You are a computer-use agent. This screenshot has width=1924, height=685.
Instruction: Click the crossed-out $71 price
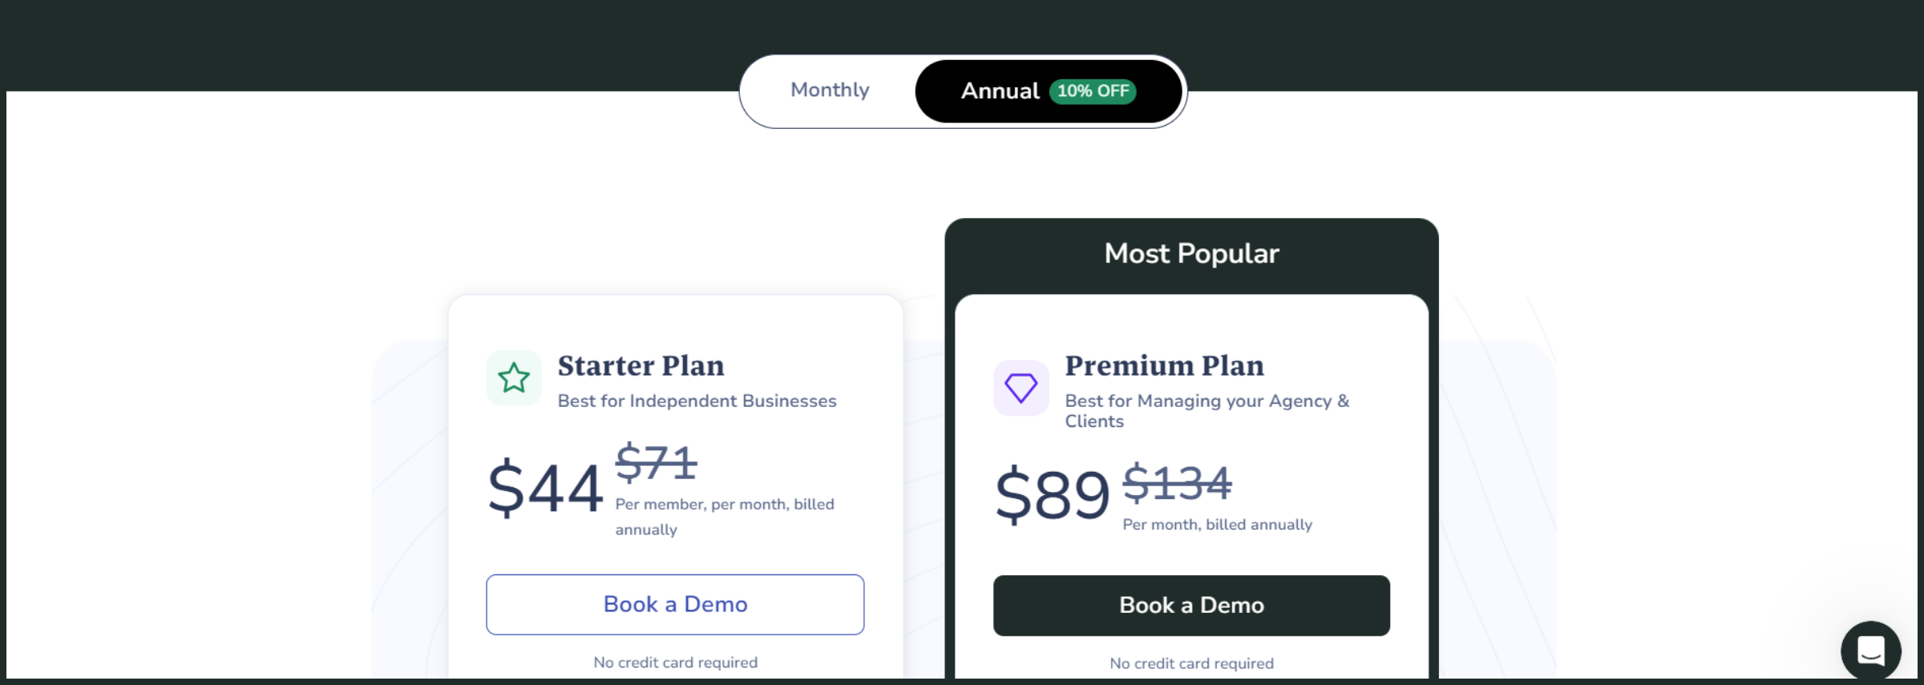(656, 463)
